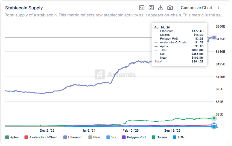Click the $150B y-axis label

pos(220,52)
